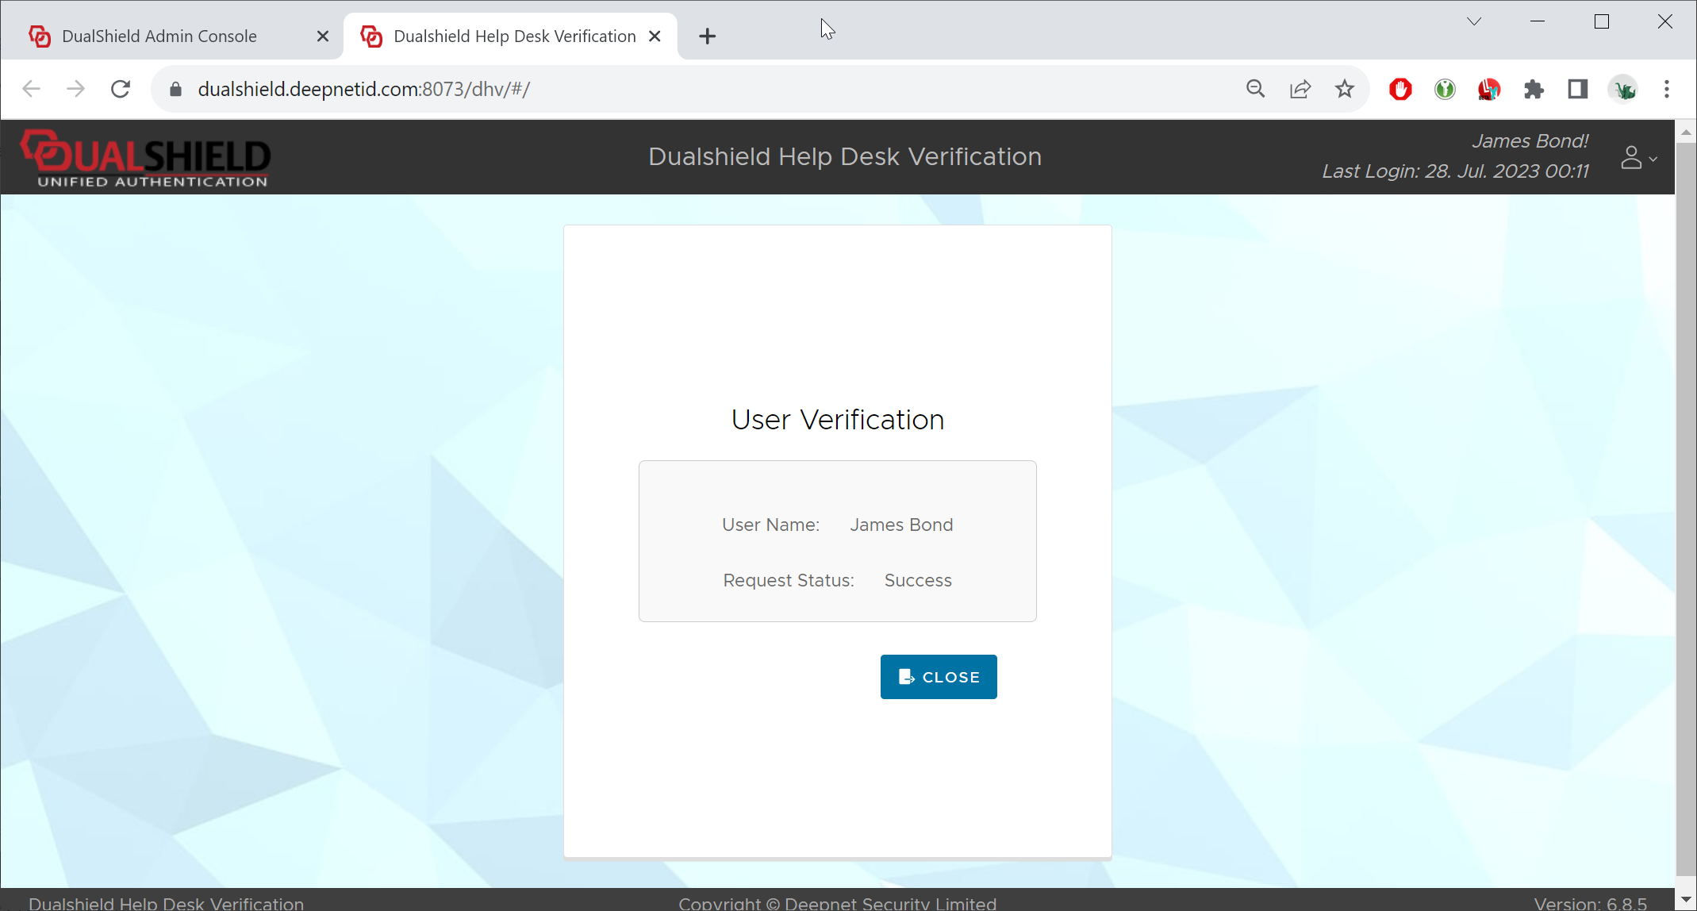
Task: Reload the current page
Action: click(121, 89)
